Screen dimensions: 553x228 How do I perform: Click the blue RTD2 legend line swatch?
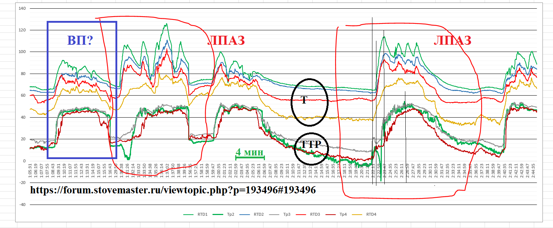(249, 214)
